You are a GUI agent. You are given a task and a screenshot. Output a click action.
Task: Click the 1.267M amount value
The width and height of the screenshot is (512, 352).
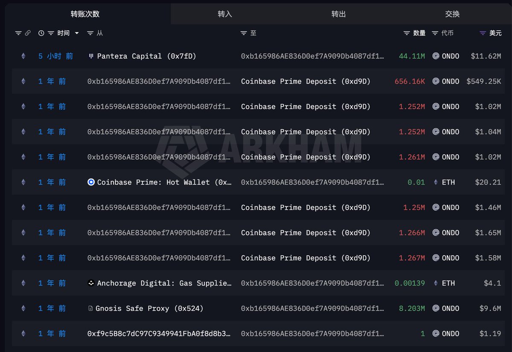click(412, 258)
